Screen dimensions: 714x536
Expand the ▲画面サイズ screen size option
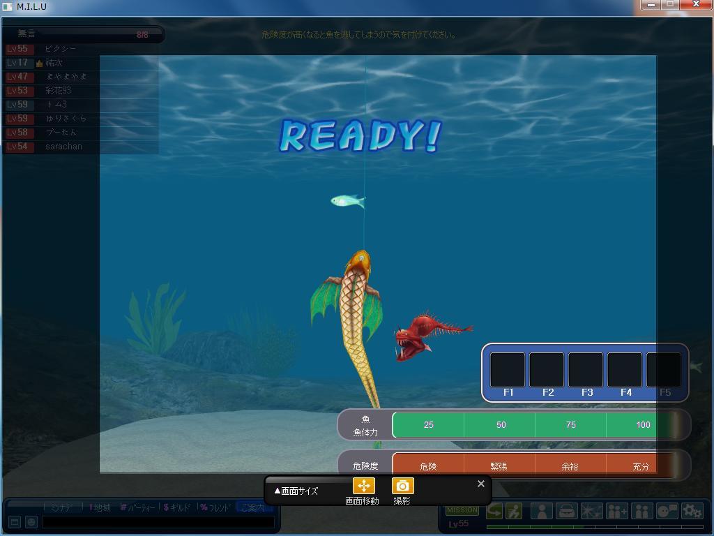(296, 491)
